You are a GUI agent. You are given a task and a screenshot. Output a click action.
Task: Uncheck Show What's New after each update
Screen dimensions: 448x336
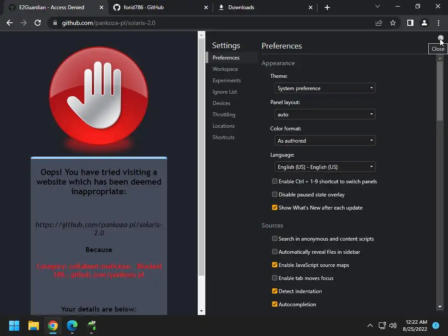pyautogui.click(x=275, y=207)
